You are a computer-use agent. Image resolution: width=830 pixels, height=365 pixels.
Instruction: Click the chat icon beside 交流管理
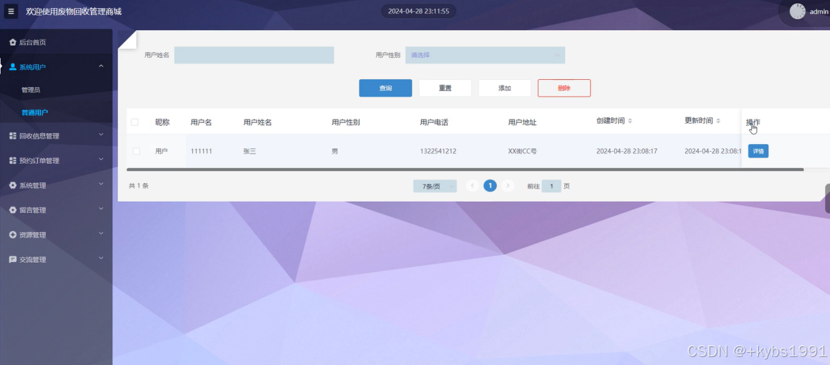click(x=12, y=259)
